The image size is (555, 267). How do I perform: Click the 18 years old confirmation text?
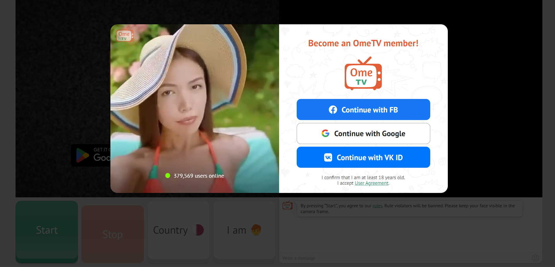coord(363,177)
